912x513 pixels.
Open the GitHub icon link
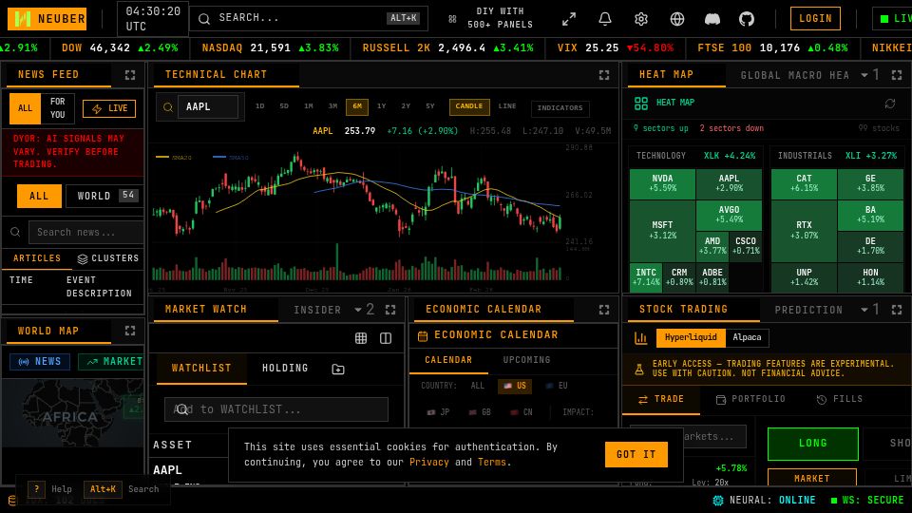coord(747,19)
